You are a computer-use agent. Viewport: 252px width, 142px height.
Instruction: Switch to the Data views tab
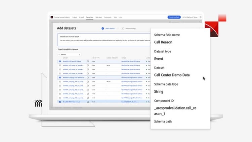99,17
